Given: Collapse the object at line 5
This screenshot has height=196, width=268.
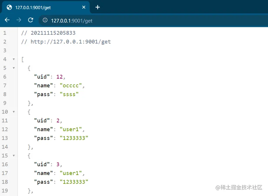Looking at the screenshot, I should tap(14, 68).
